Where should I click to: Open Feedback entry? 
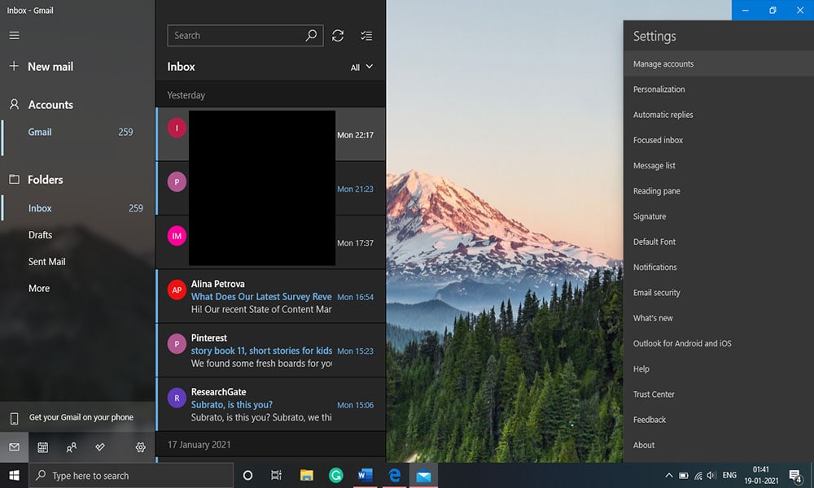pos(719,420)
